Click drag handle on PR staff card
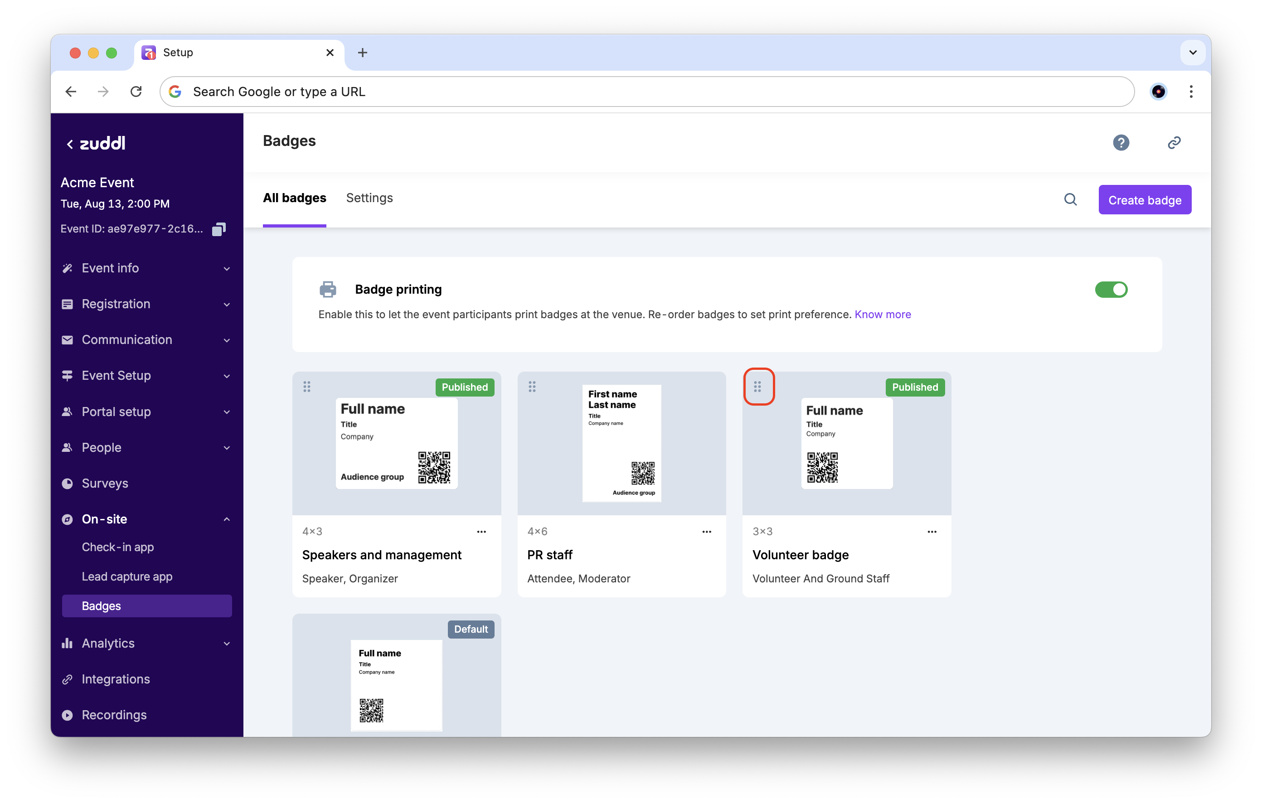1262x804 pixels. tap(532, 387)
